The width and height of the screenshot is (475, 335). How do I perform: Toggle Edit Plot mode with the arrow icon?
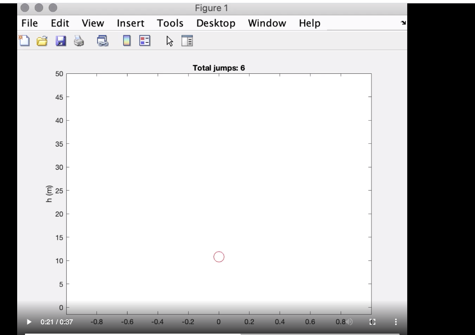point(169,41)
